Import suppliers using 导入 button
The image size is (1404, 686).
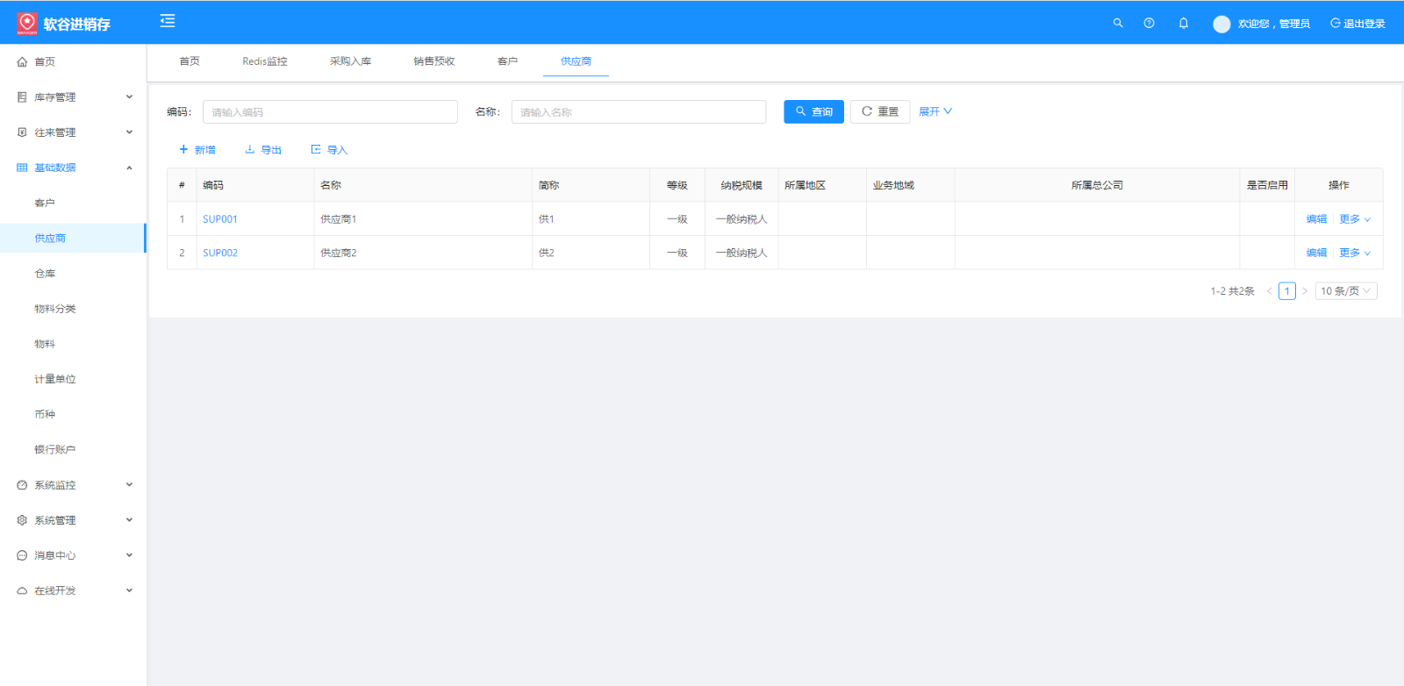pos(330,150)
